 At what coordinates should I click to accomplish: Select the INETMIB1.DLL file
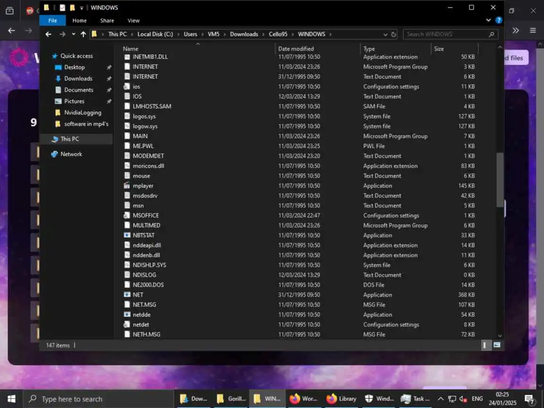pyautogui.click(x=150, y=57)
